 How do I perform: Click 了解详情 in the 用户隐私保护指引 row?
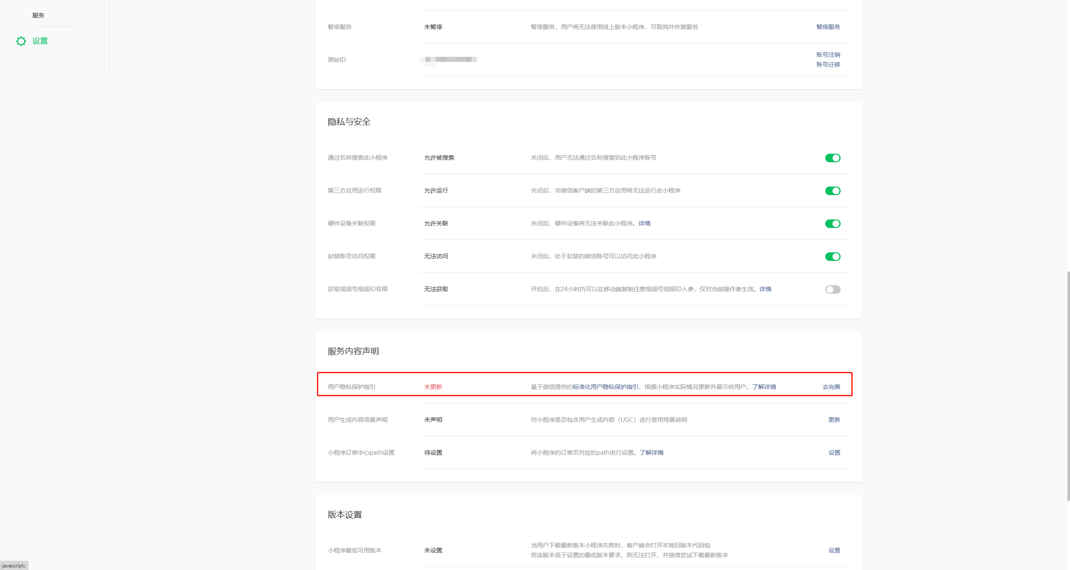[x=765, y=386]
